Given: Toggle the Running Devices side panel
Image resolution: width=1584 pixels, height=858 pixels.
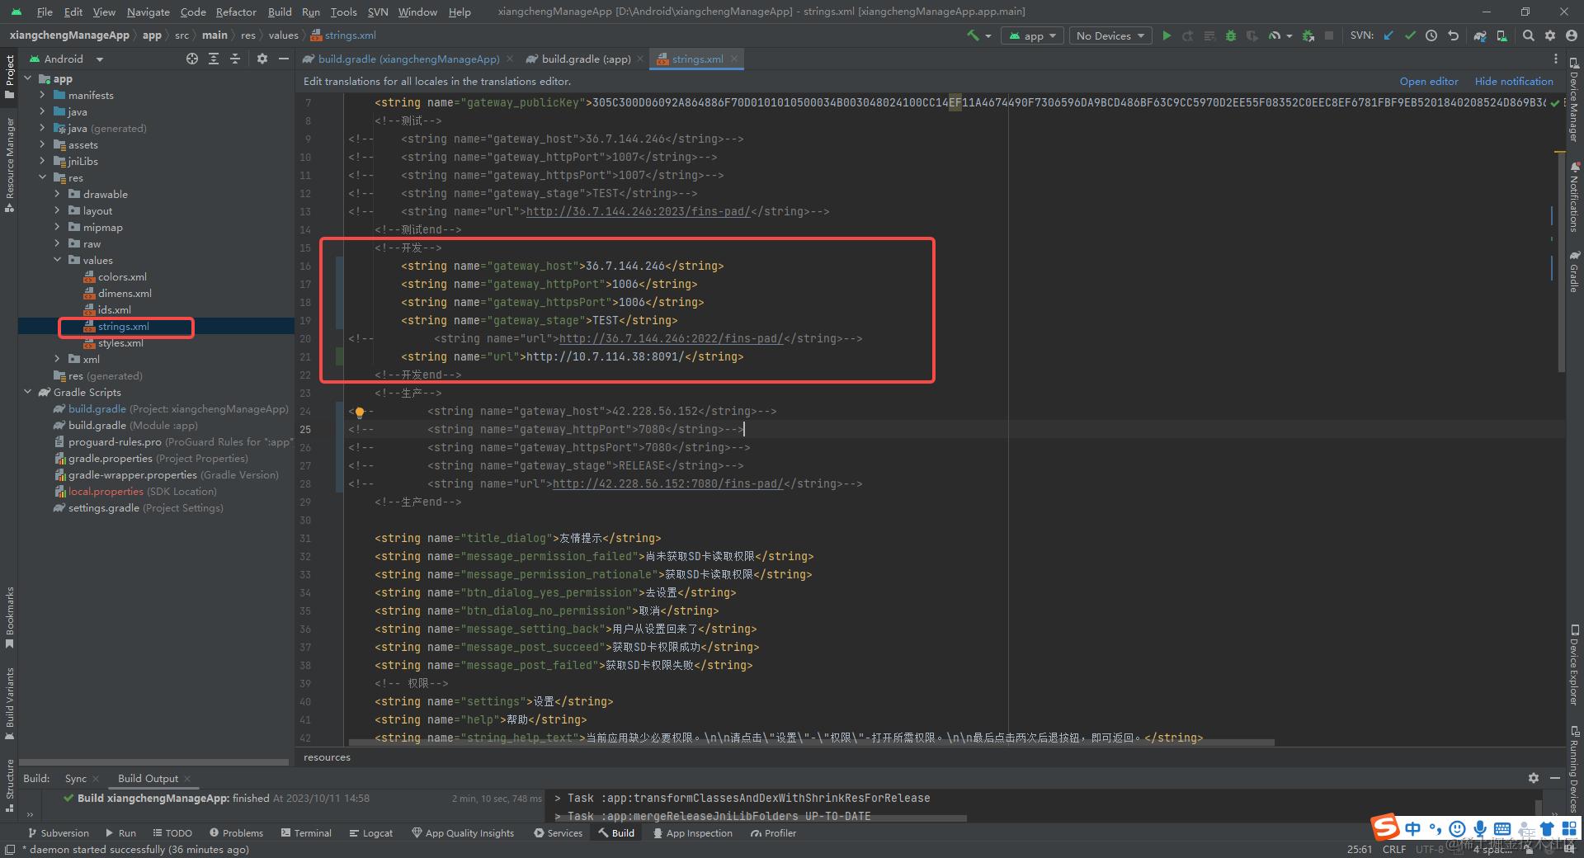Looking at the screenshot, I should (1574, 768).
